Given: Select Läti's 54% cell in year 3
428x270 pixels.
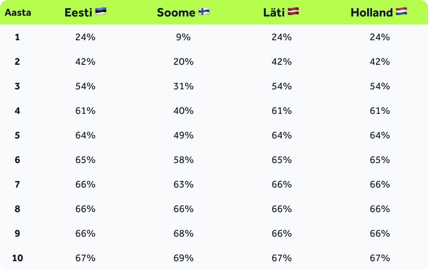Looking at the screenshot, I should 281,86.
